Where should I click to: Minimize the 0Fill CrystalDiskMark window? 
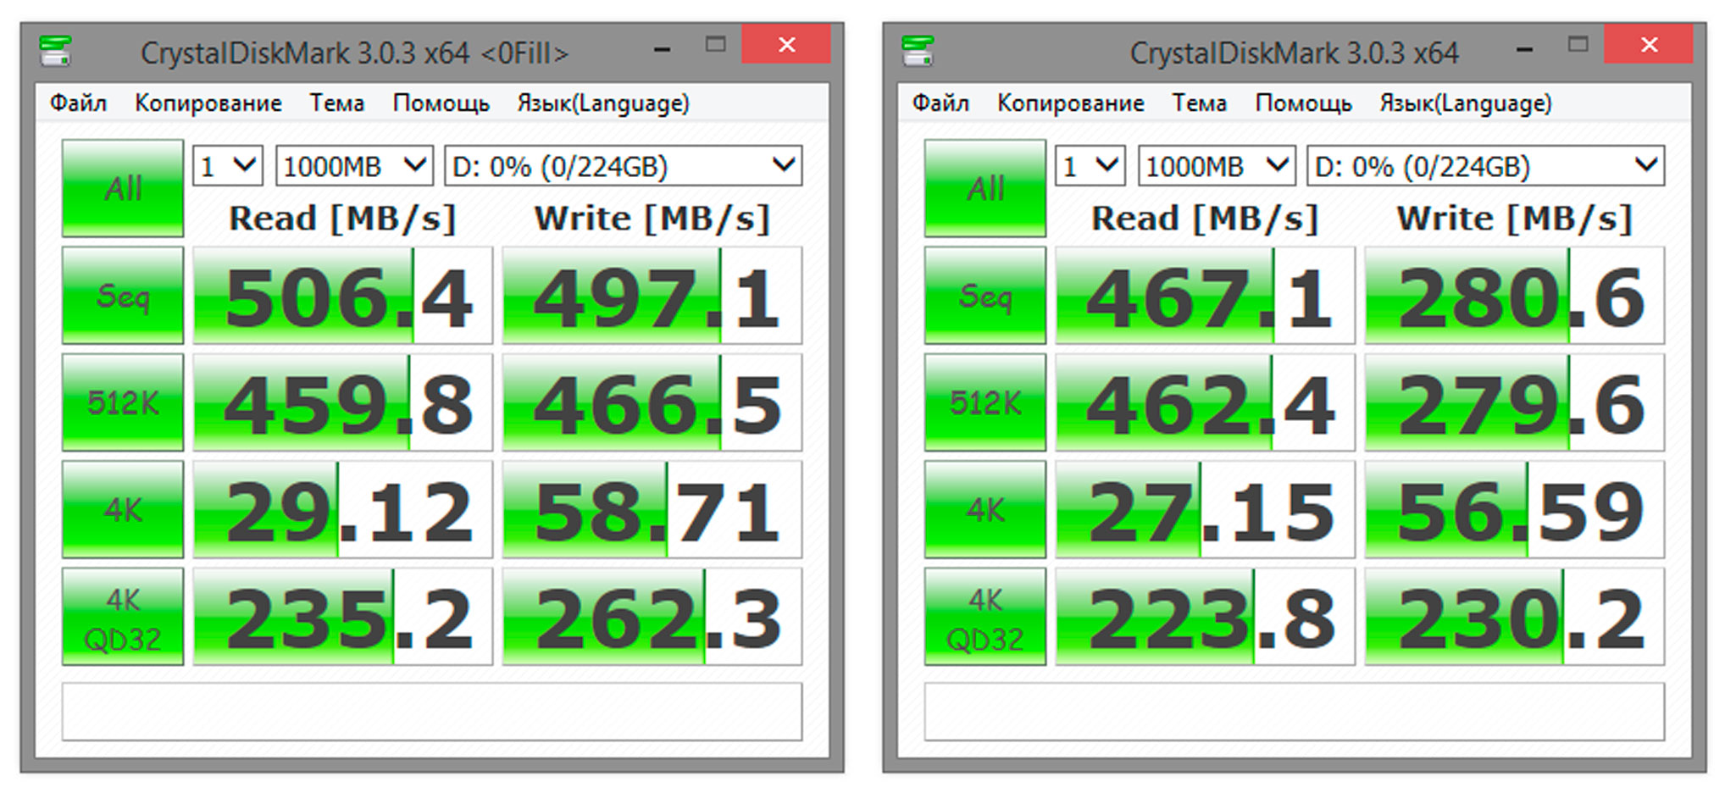pos(663,48)
